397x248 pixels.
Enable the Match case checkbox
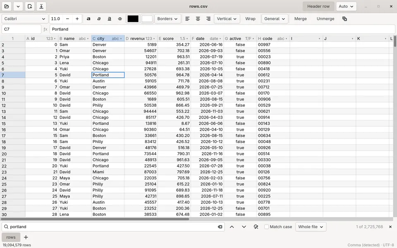coord(266,227)
